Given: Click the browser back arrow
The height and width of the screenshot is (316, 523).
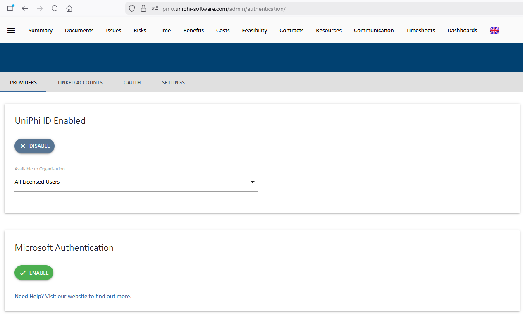Looking at the screenshot, I should click(25, 8).
